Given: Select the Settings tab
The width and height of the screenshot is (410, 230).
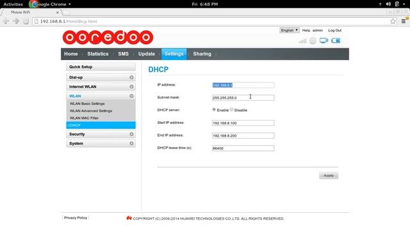Looking at the screenshot, I should click(174, 54).
